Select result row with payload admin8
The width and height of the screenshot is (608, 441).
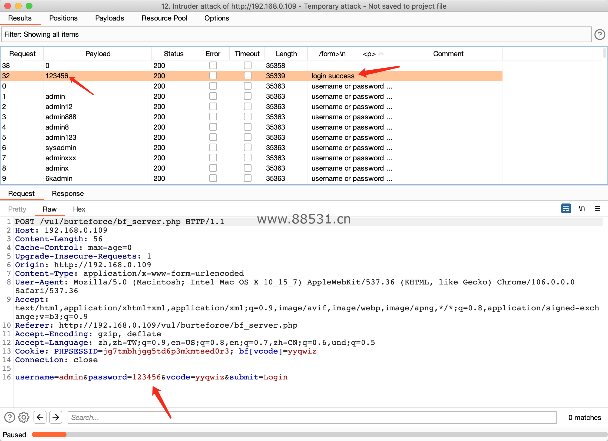pos(252,127)
